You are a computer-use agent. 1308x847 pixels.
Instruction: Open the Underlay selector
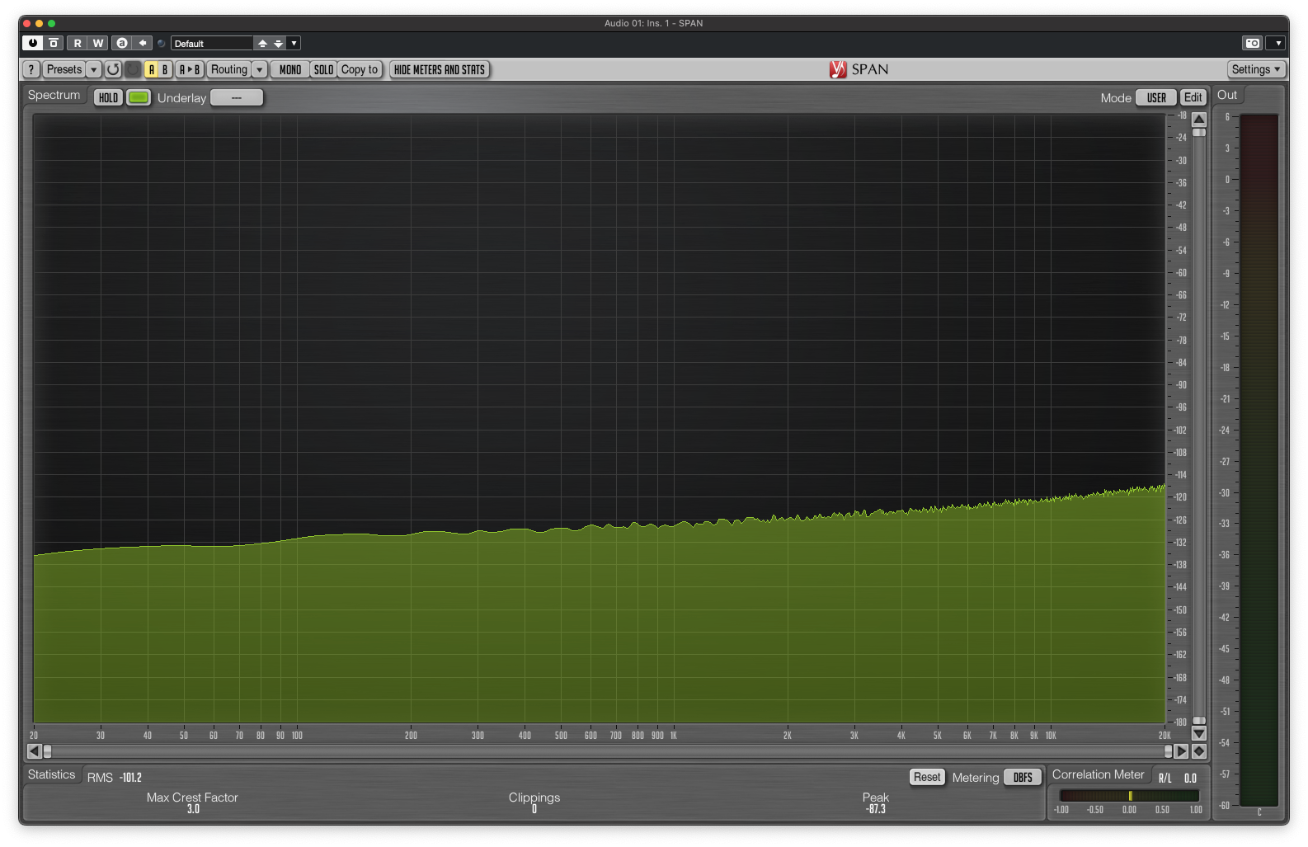pos(237,97)
